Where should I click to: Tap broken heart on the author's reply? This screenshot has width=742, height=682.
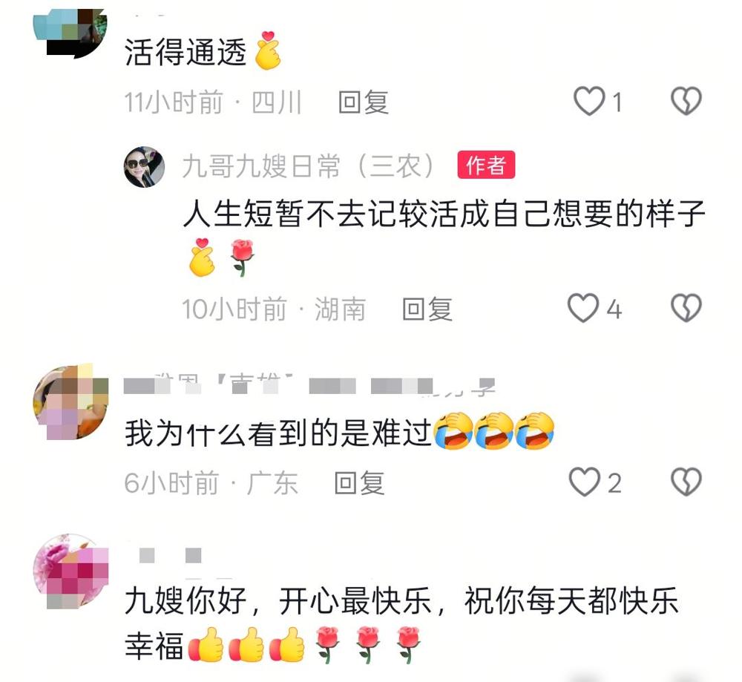686,308
